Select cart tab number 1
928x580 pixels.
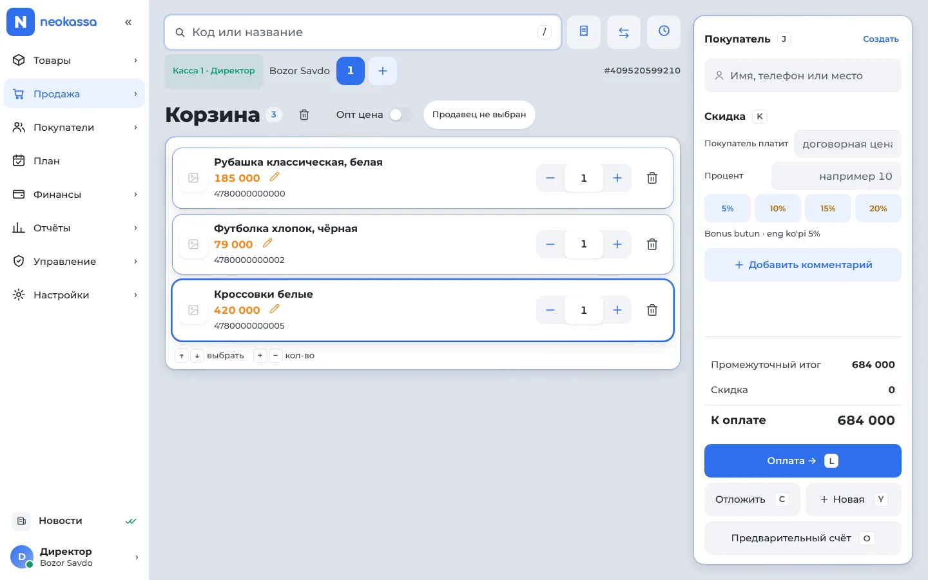coord(351,71)
